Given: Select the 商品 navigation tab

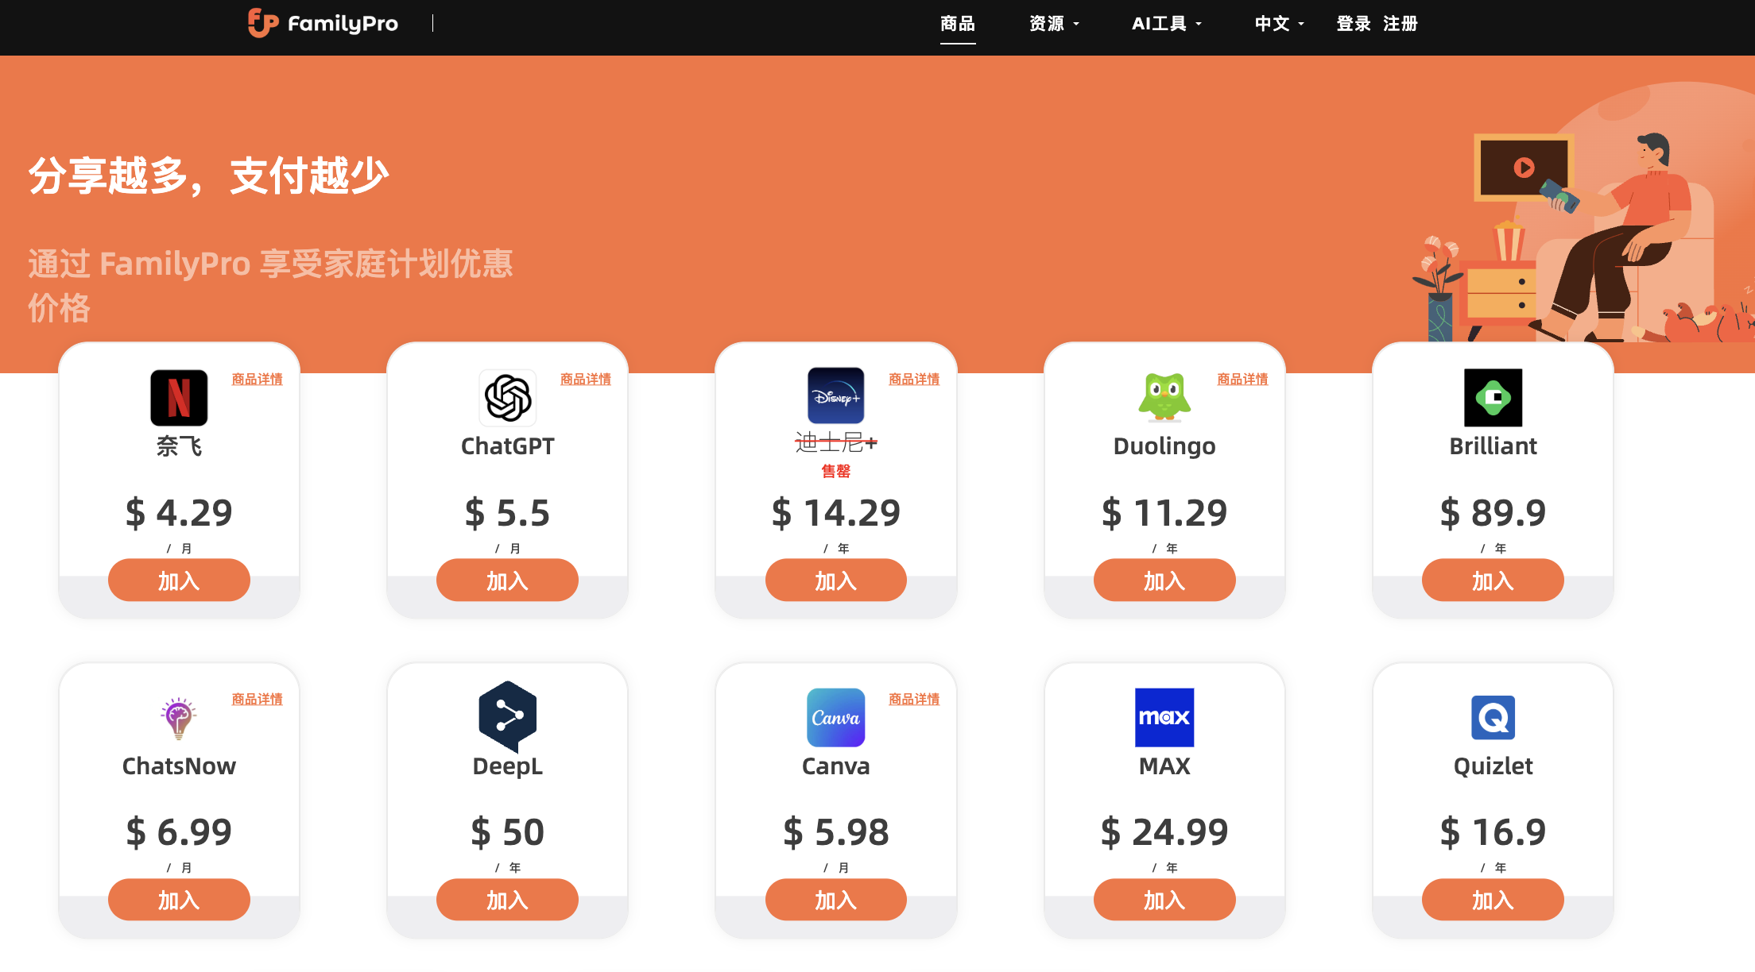Looking at the screenshot, I should [957, 24].
